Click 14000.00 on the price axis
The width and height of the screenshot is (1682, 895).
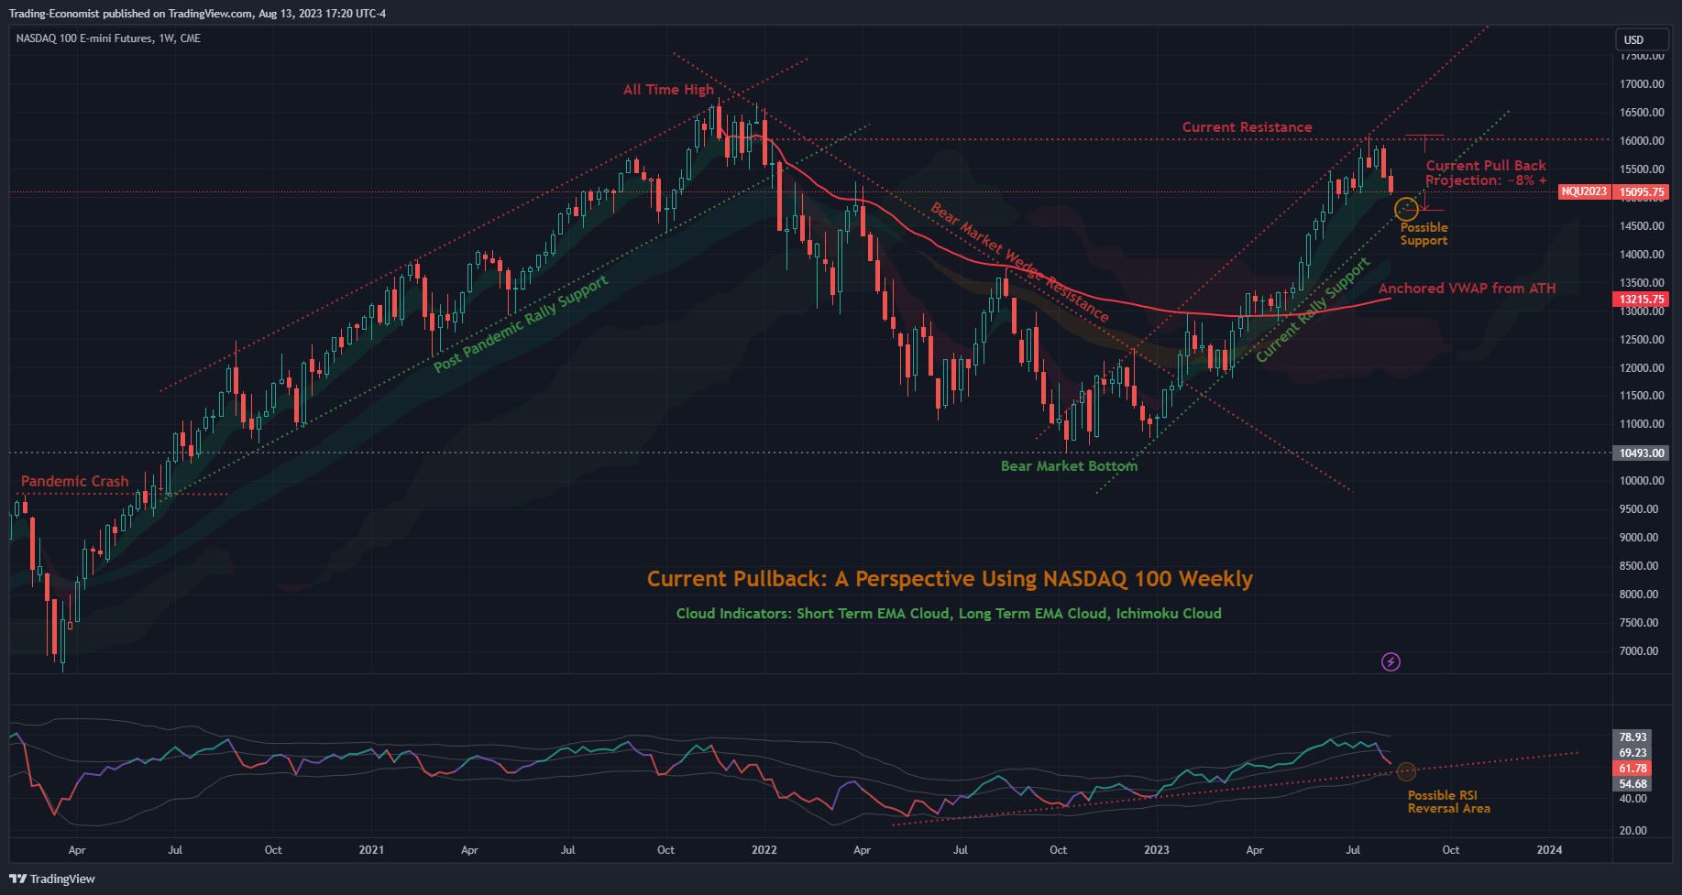tap(1642, 255)
